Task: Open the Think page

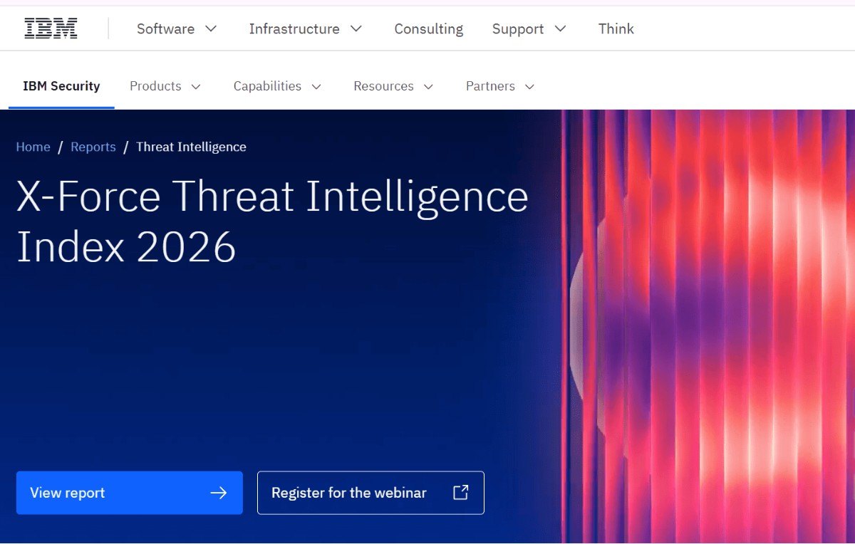Action: pyautogui.click(x=616, y=28)
